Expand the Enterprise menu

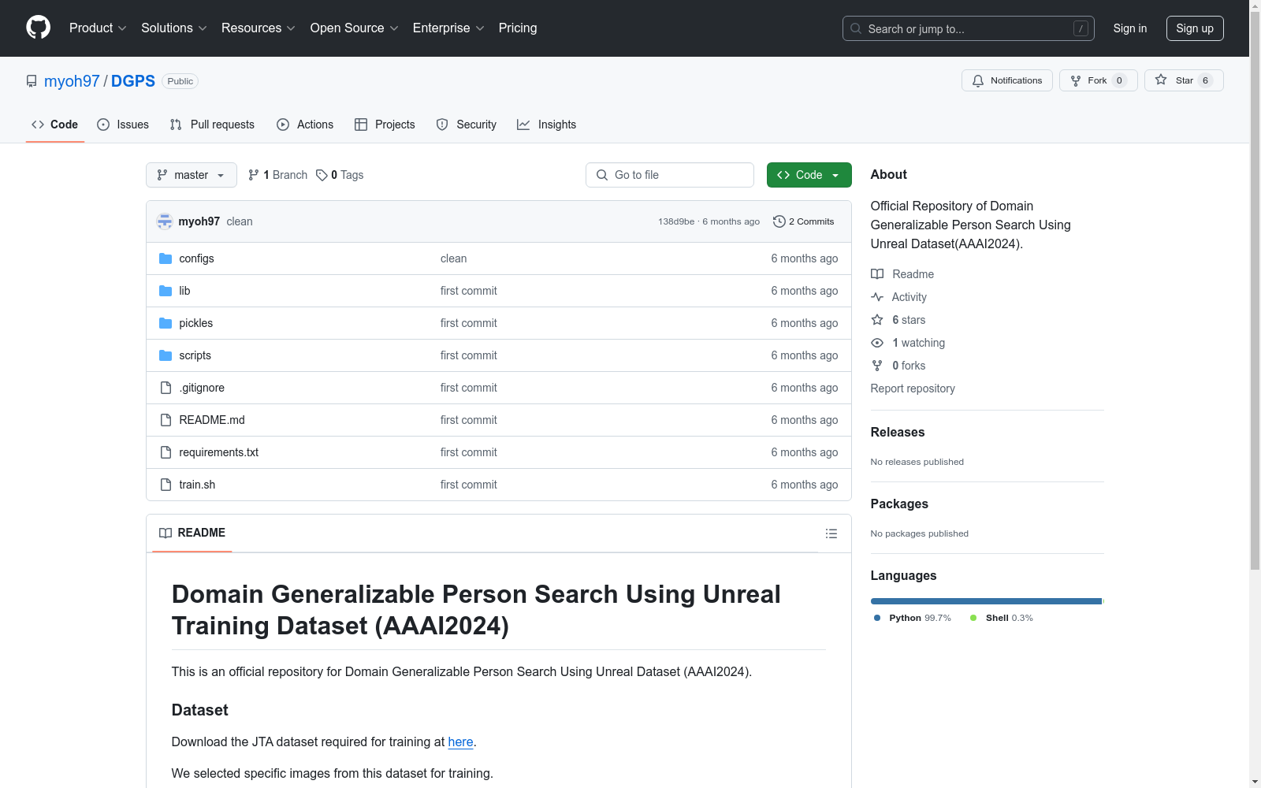point(448,28)
